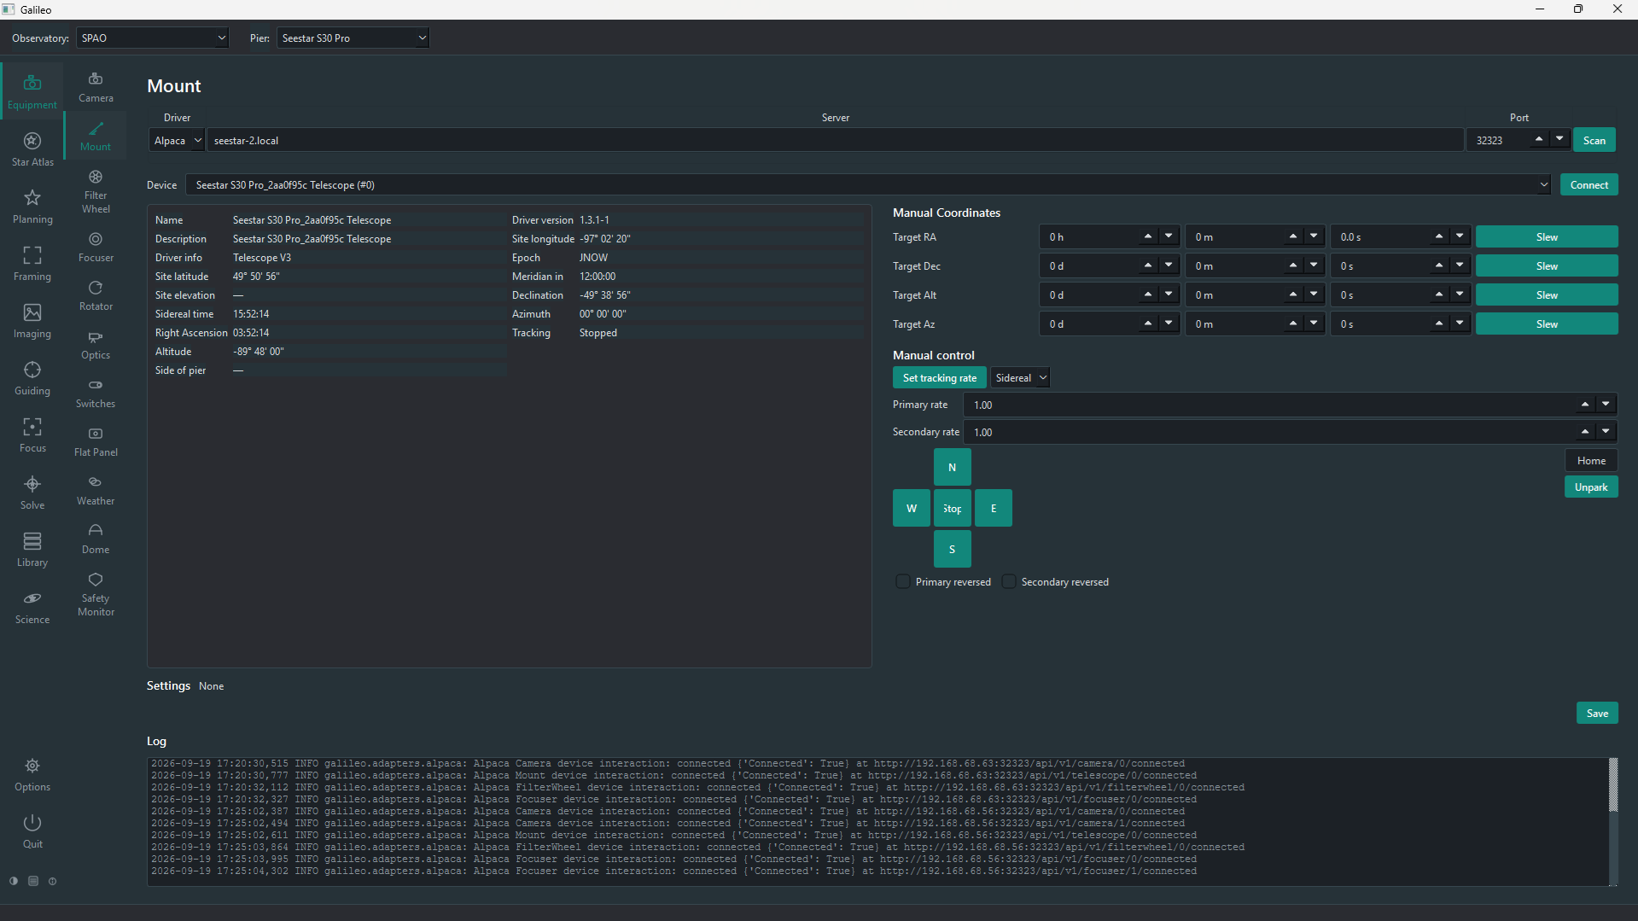This screenshot has height=921, width=1638.
Task: Click into the Server address field
Action: pos(835,141)
